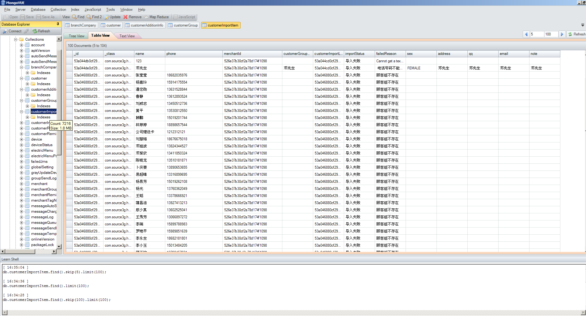Click the Save toolbar button
This screenshot has width=586, height=316.
coord(27,17)
